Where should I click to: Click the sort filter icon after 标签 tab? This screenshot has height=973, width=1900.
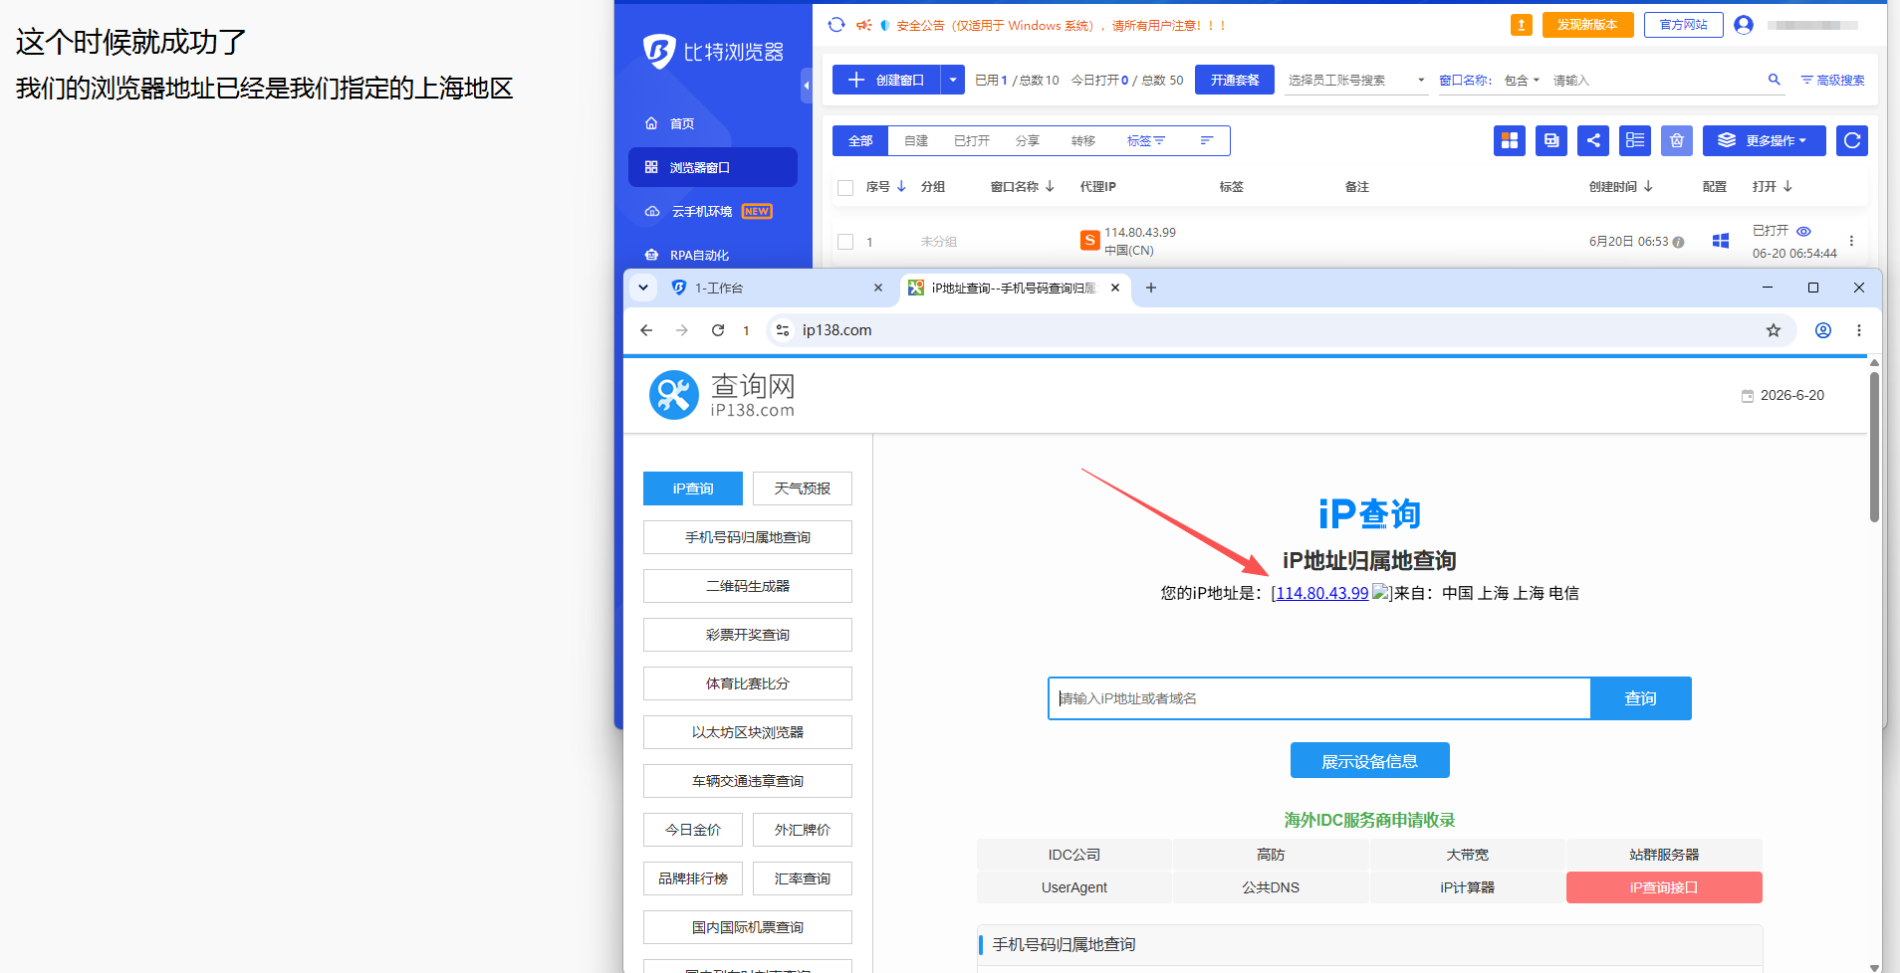coord(1206,140)
